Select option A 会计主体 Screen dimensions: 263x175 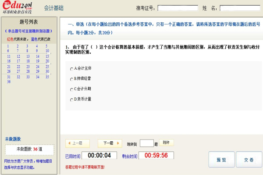(71, 69)
